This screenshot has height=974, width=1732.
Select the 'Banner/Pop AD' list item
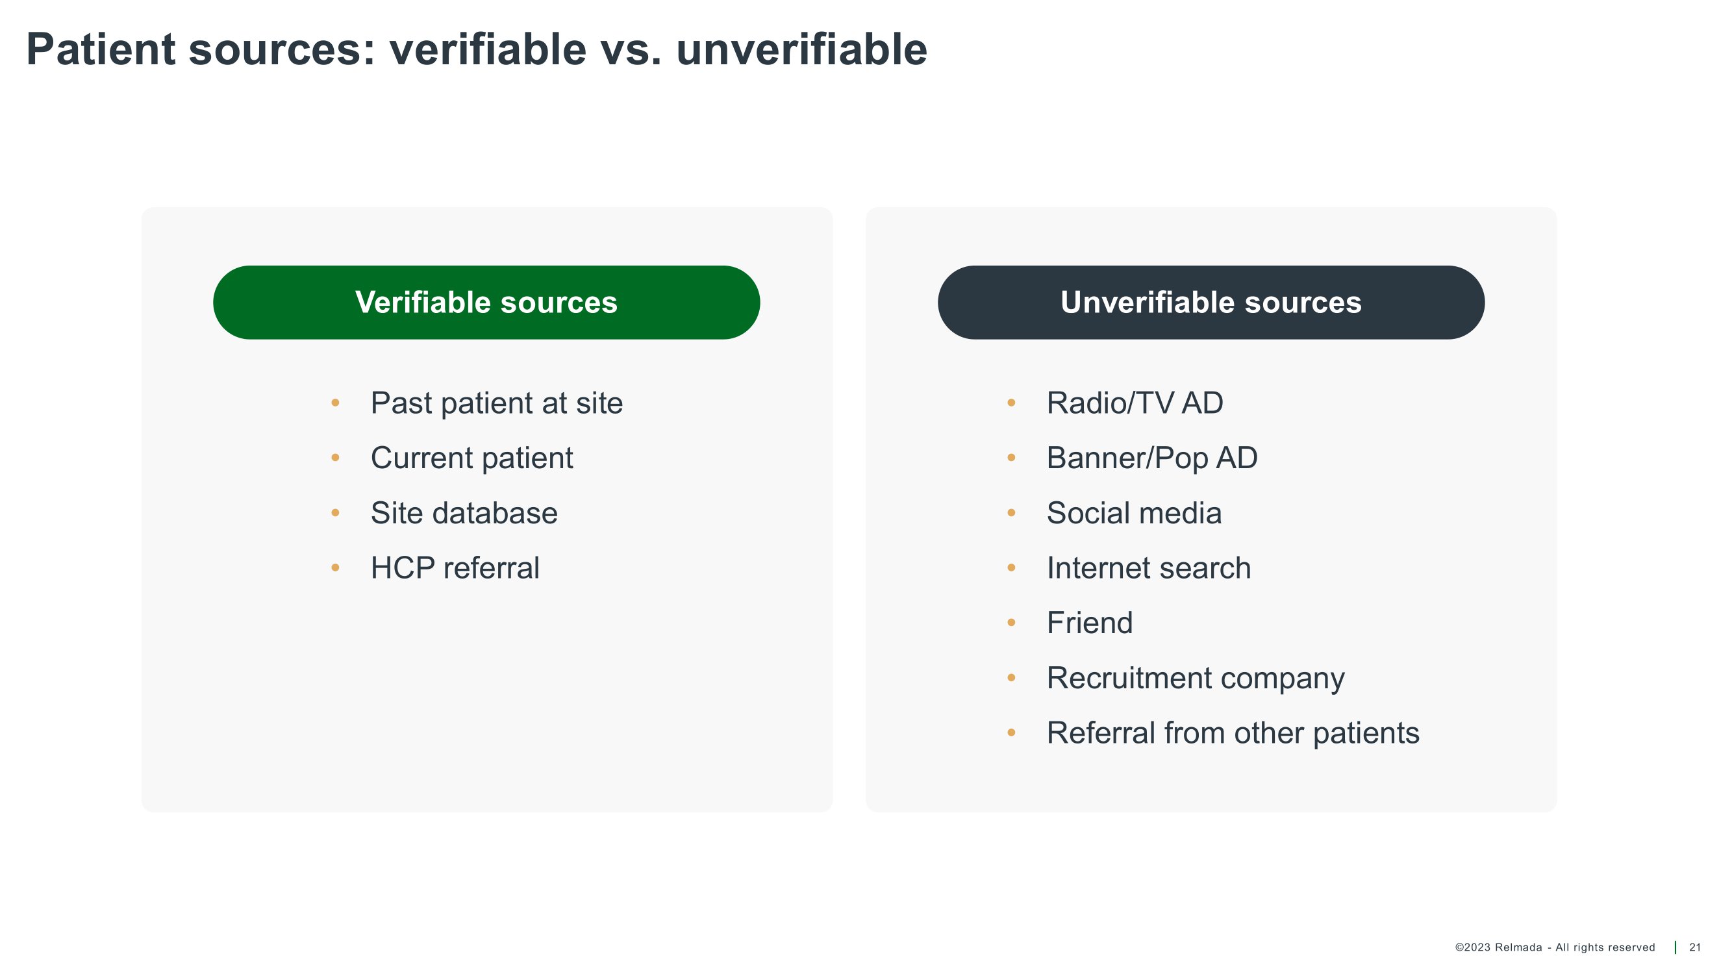pyautogui.click(x=1152, y=458)
